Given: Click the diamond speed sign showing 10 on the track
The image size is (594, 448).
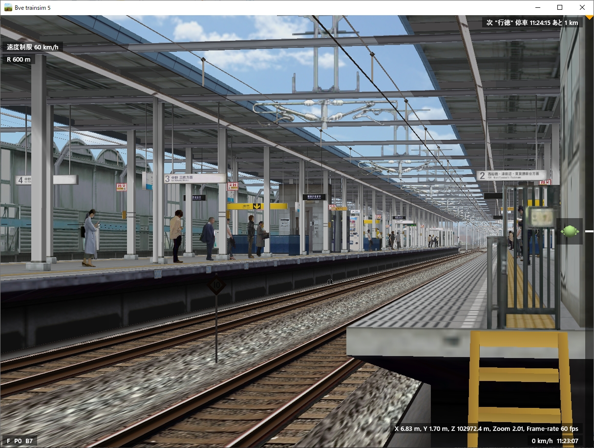Looking at the screenshot, I should (x=216, y=285).
